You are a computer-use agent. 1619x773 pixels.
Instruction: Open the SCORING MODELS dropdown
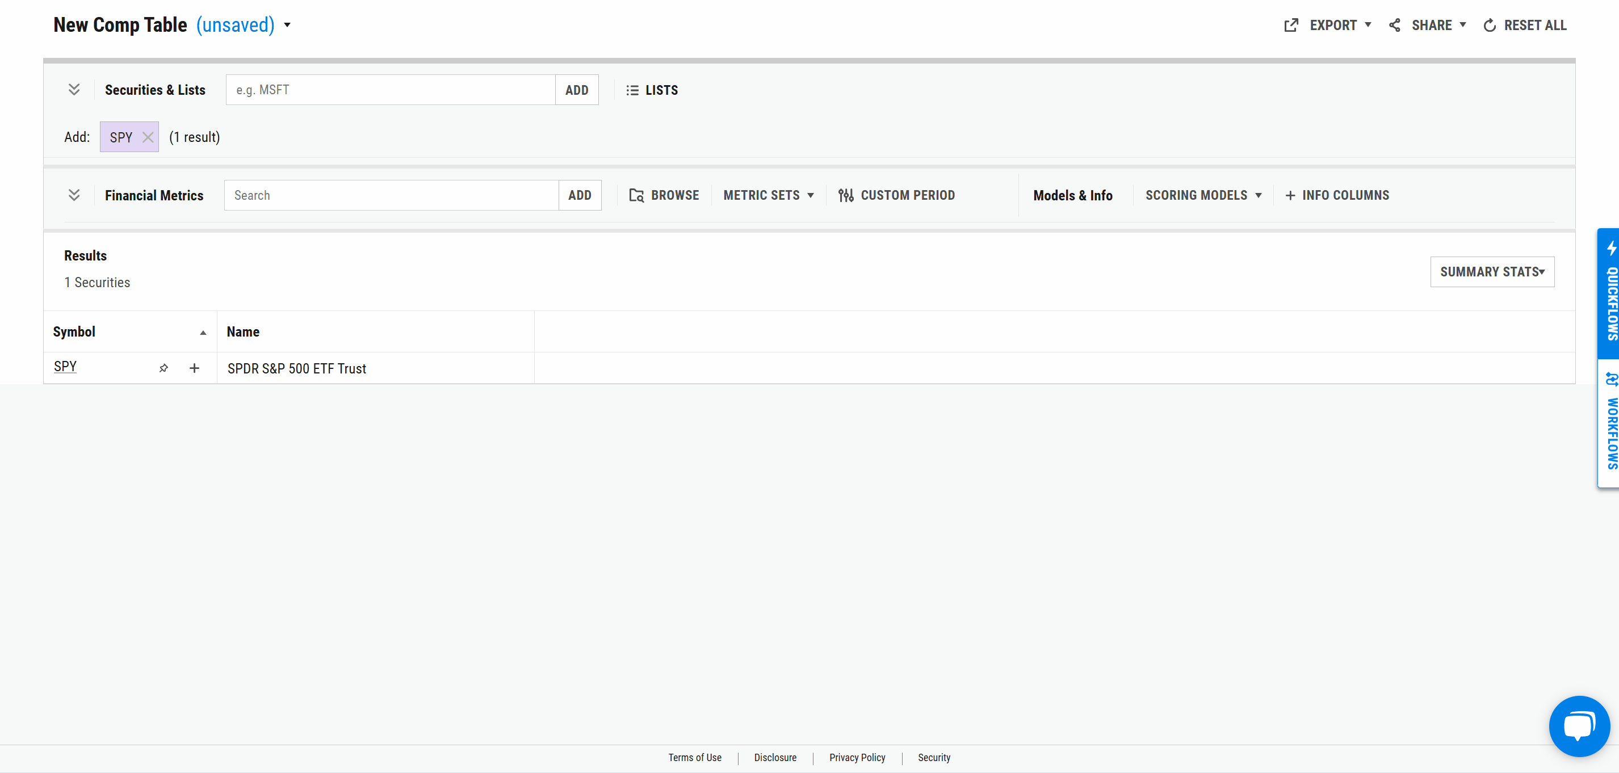[x=1203, y=195]
